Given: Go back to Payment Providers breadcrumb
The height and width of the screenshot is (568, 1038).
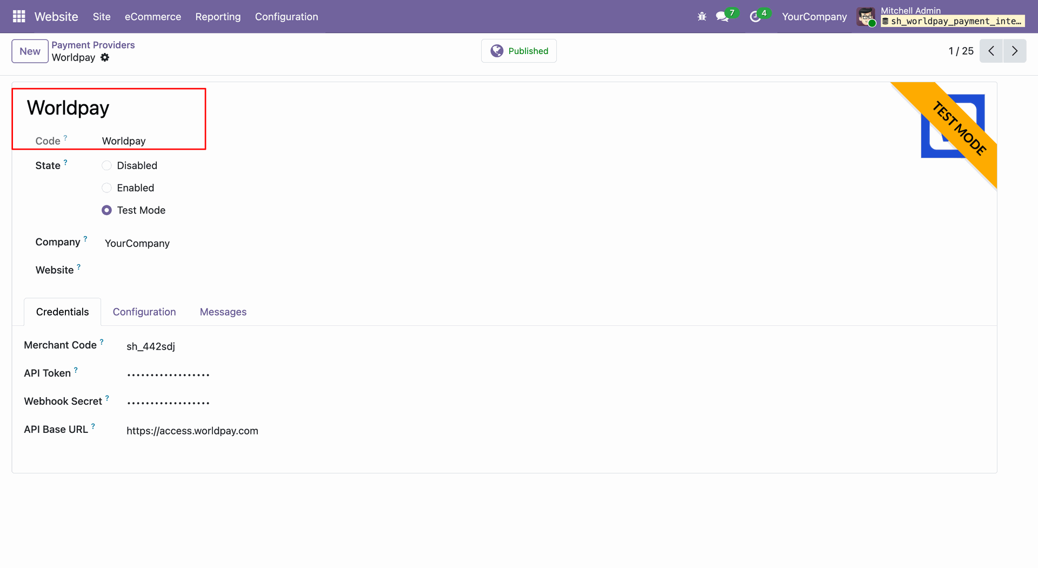Looking at the screenshot, I should (x=93, y=45).
